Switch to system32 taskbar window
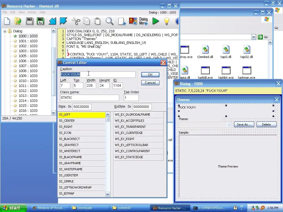This screenshot has height=212, width=283. 130,208
